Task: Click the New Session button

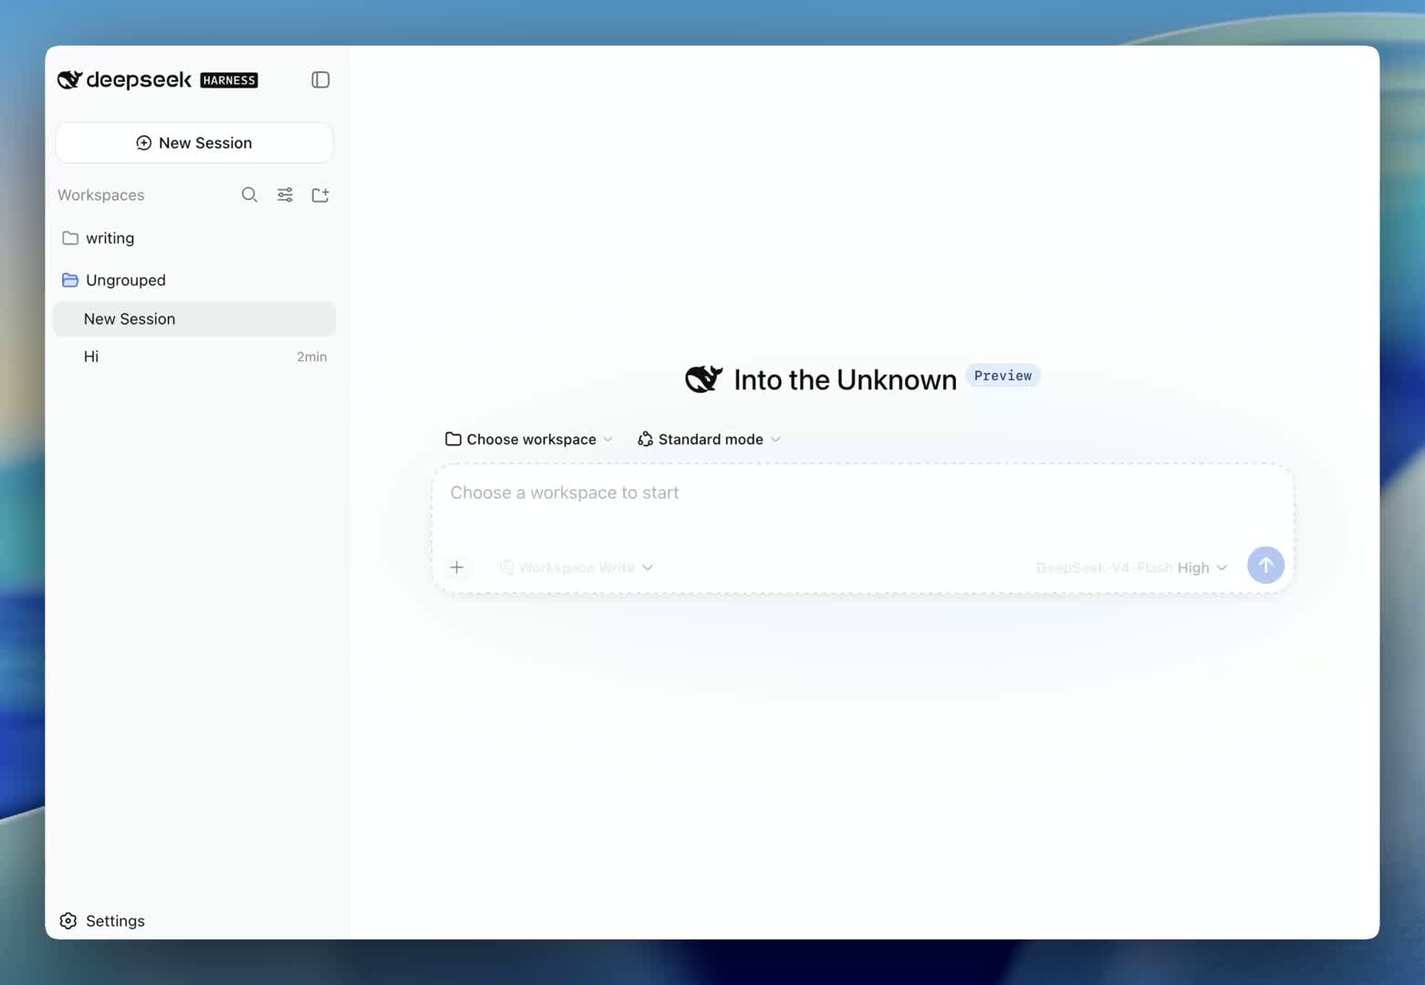Action: 194,143
